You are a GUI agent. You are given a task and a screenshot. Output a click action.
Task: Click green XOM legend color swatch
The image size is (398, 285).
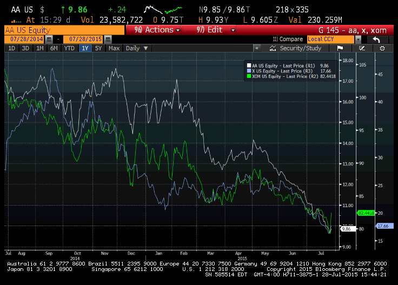[249, 76]
